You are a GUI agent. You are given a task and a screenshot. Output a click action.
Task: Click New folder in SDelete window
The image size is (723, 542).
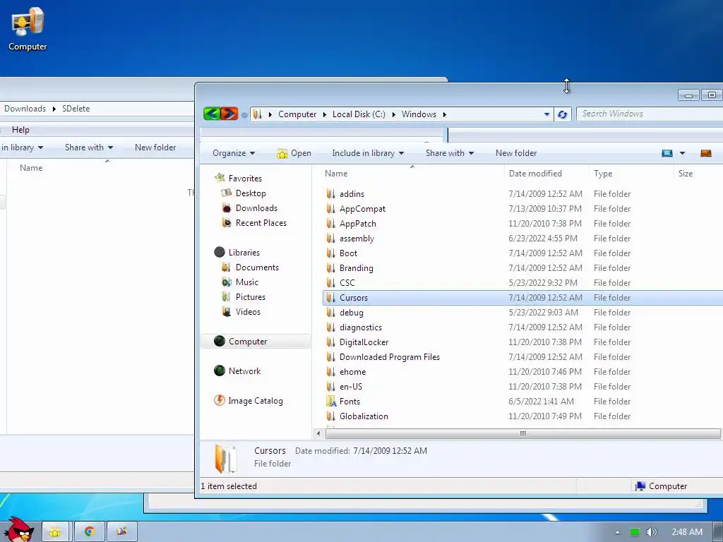click(x=155, y=147)
